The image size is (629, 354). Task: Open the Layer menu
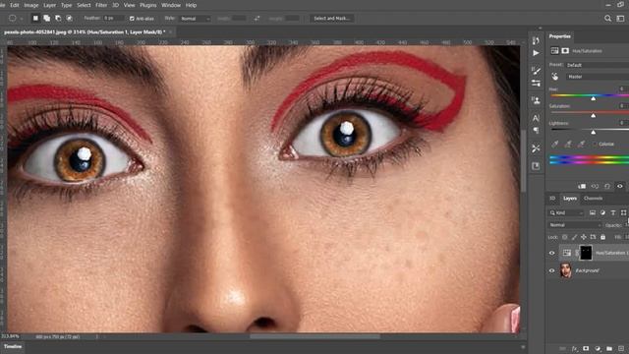pos(50,5)
